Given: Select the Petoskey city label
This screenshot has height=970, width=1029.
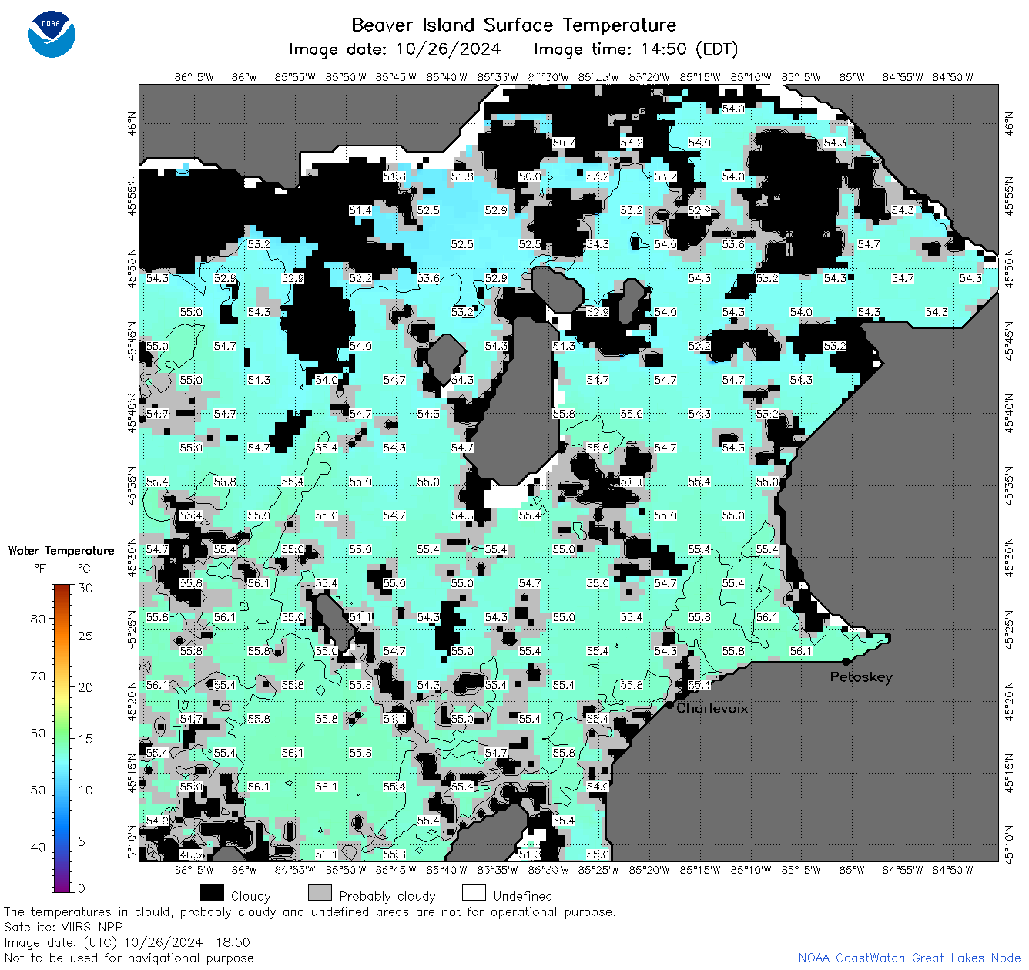Looking at the screenshot, I should [x=861, y=677].
